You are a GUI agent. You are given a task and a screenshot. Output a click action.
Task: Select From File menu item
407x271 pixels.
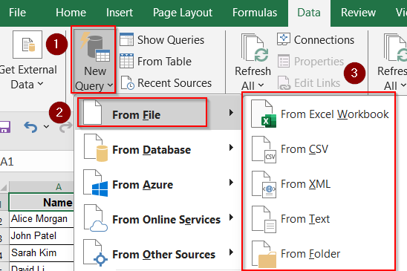point(158,113)
